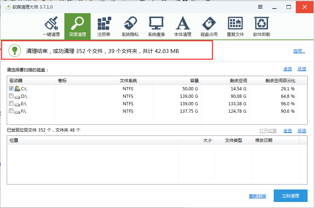Open the 重复文件 (Duplicate Files) finder
The width and height of the screenshot is (315, 208).
pyautogui.click(x=235, y=25)
